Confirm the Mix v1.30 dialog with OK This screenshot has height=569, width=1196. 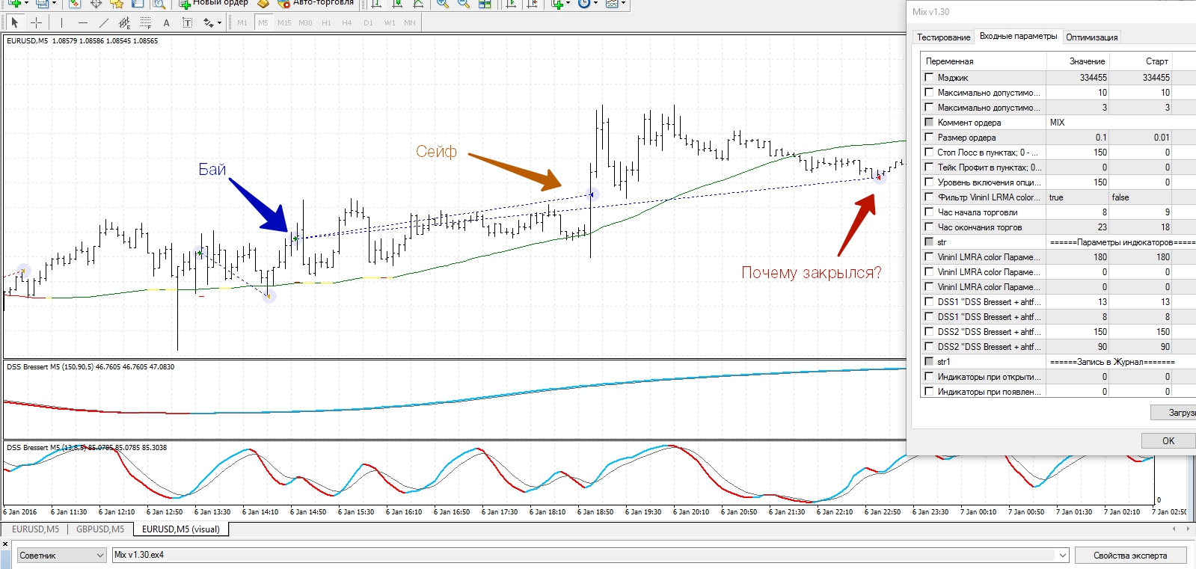click(x=1168, y=441)
